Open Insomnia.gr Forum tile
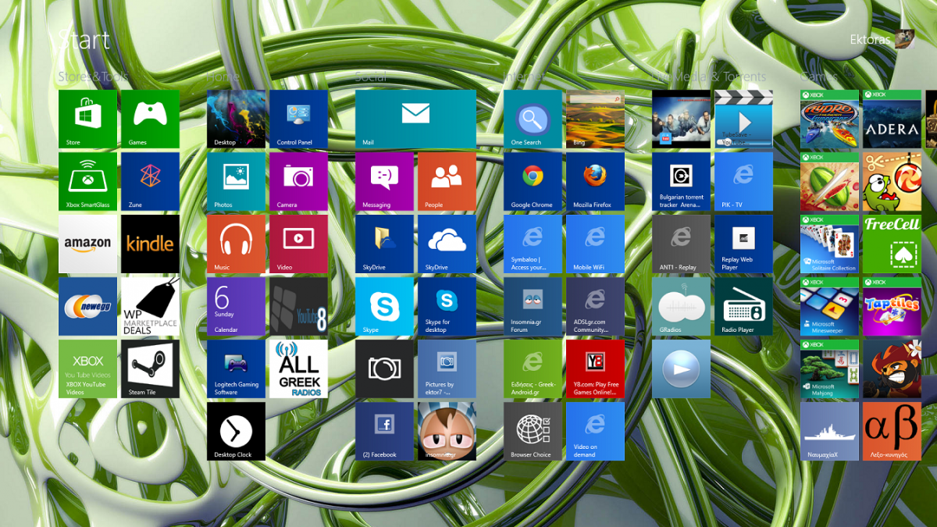937x527 pixels. (x=533, y=306)
